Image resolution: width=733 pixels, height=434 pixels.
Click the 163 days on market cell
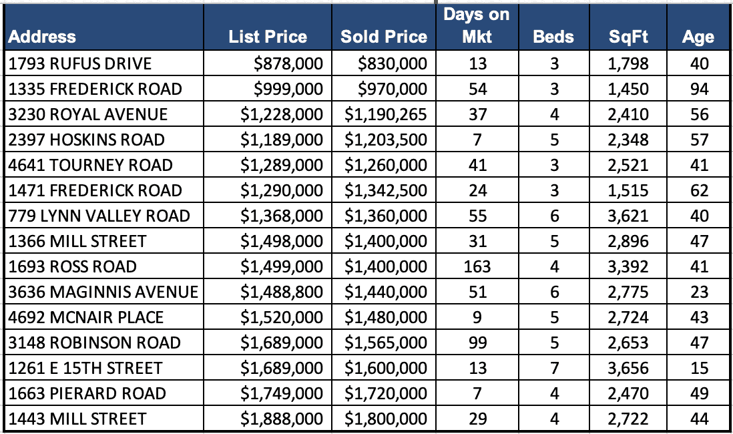[x=477, y=266]
